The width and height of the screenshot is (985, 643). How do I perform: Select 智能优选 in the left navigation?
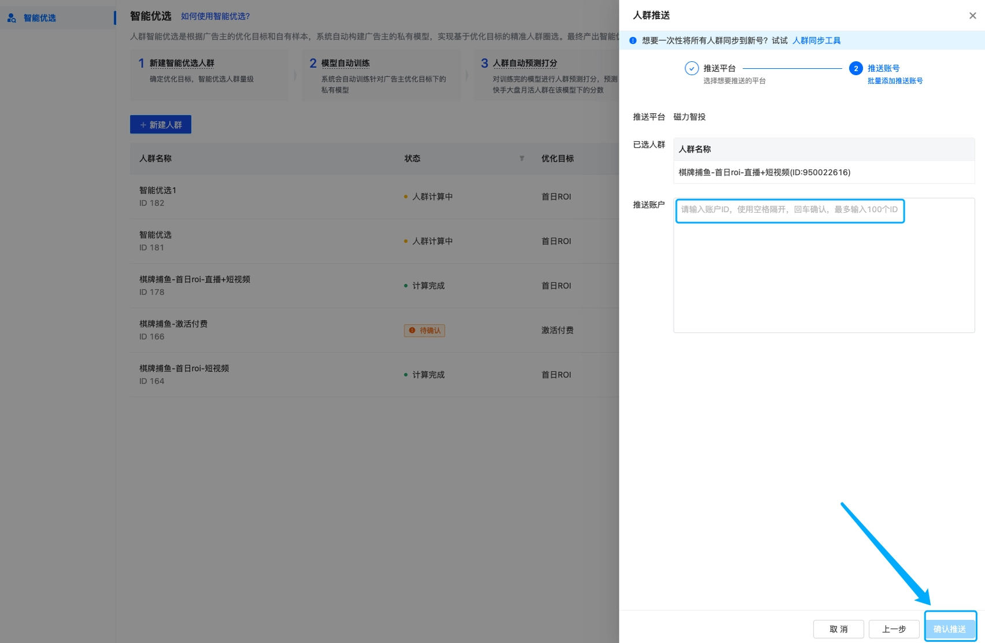(40, 18)
